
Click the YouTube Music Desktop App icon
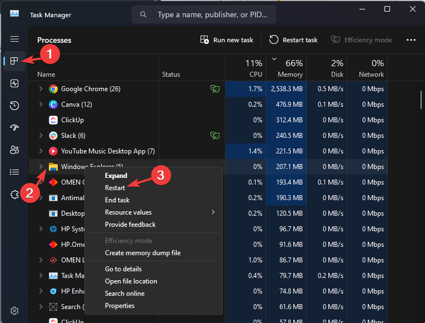(x=53, y=151)
